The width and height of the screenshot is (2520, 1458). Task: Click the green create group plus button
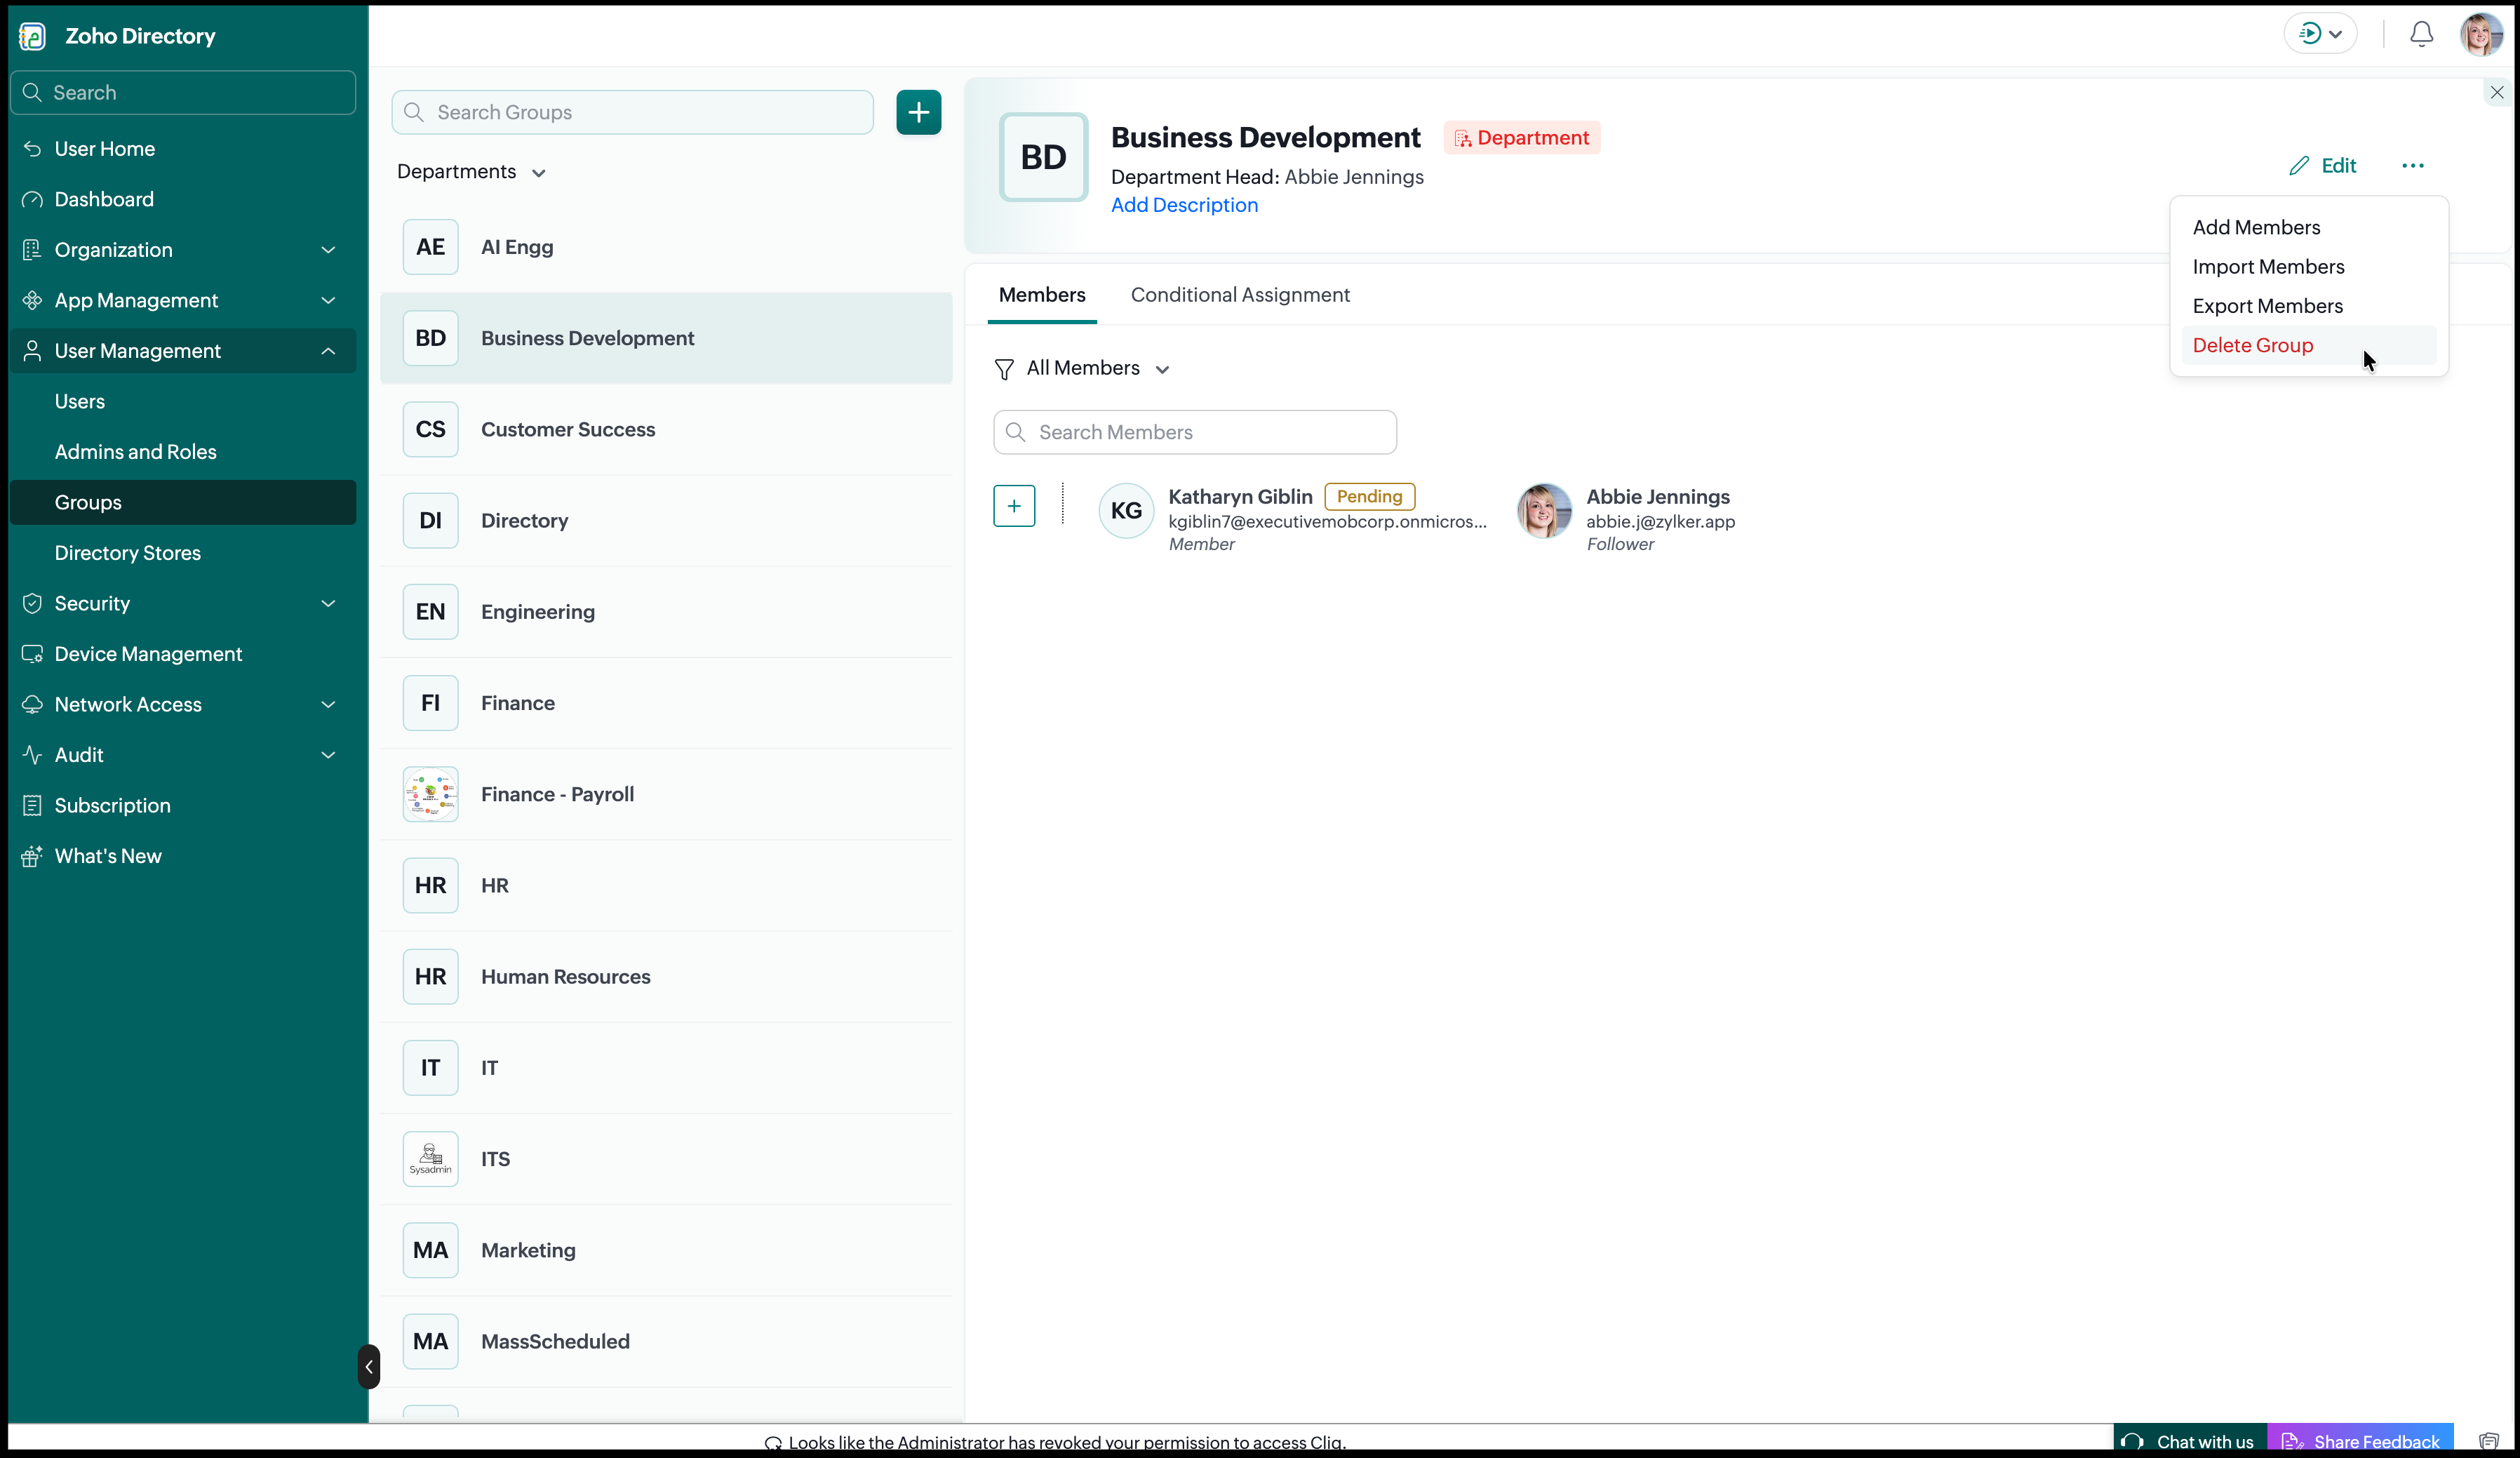pos(918,112)
